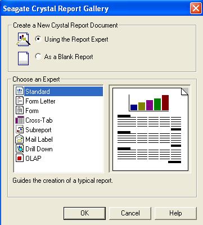203x225 pixels.
Task: Select the Using the Report Expert radio button
Action: coord(38,39)
